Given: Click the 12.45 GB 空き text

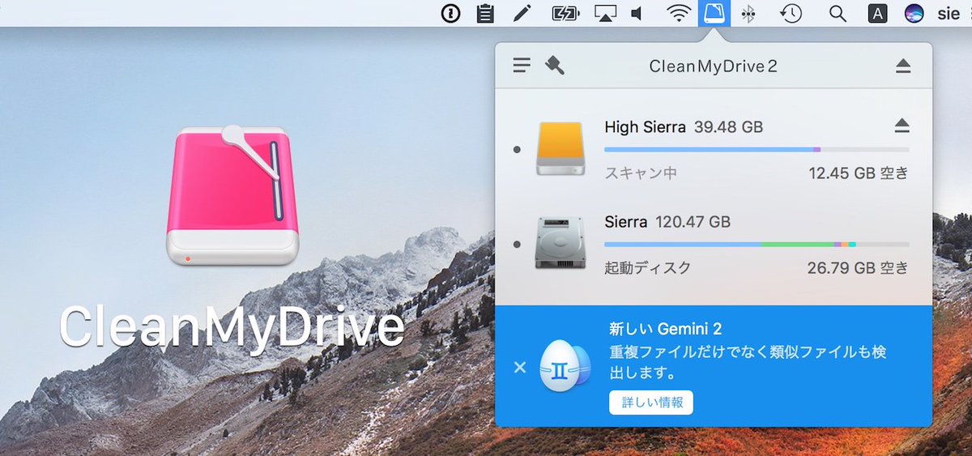Looking at the screenshot, I should point(859,173).
